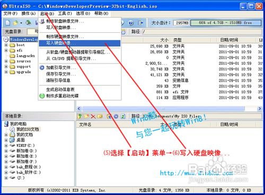Choose 制作软盘映像文件... menu entry

click(79, 21)
